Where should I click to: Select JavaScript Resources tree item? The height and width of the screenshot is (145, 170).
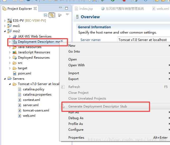[x=34, y=52]
